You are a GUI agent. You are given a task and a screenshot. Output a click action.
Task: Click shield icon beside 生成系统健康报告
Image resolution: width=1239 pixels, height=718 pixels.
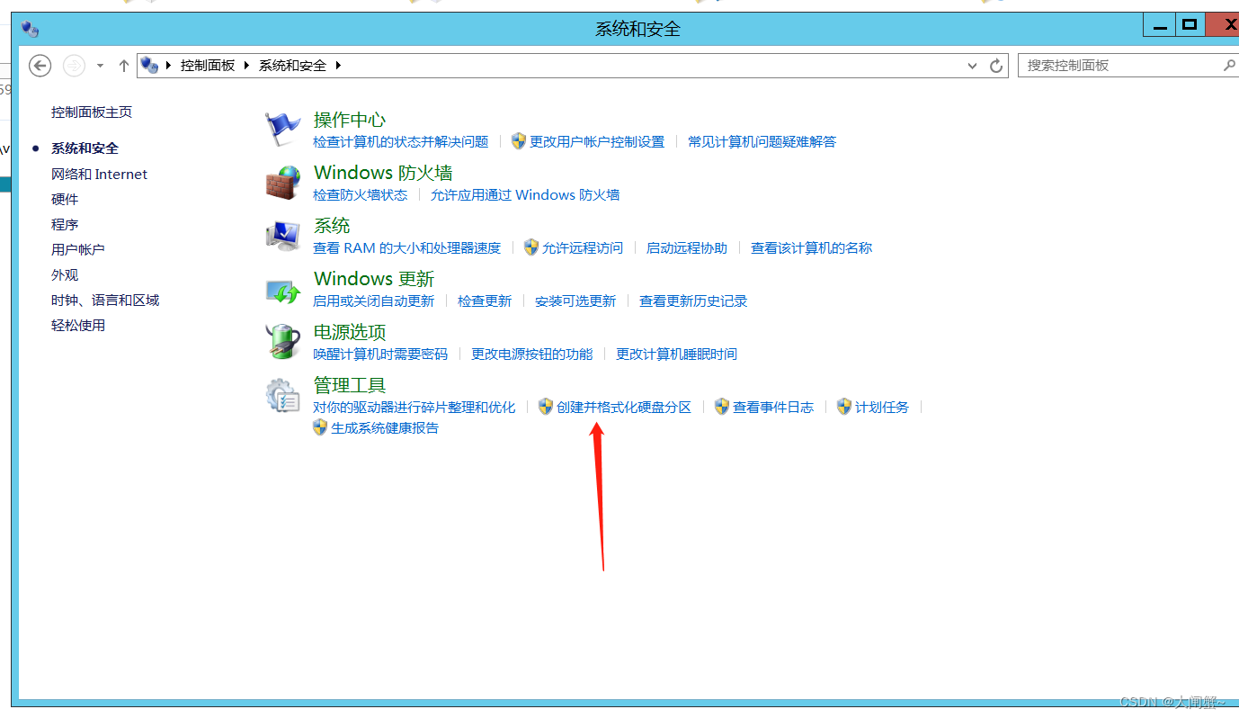pos(320,427)
